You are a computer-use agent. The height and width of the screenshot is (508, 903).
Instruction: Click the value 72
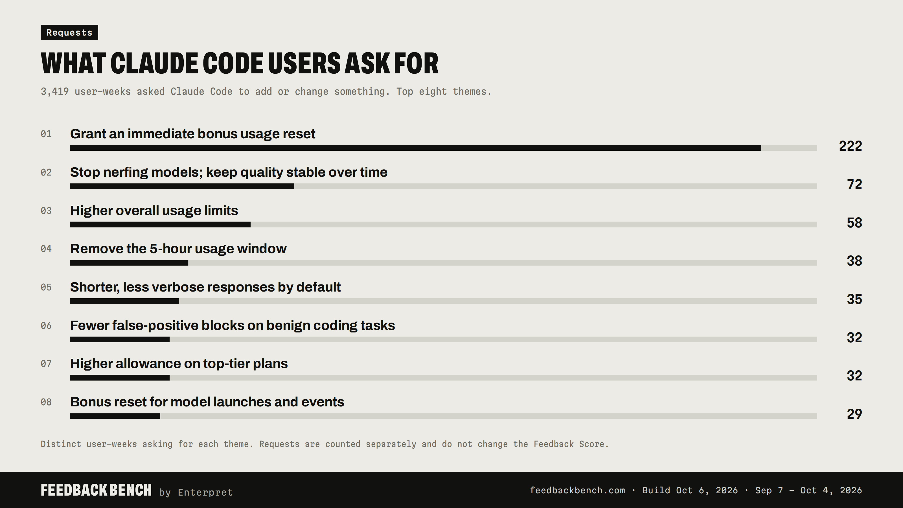(854, 184)
